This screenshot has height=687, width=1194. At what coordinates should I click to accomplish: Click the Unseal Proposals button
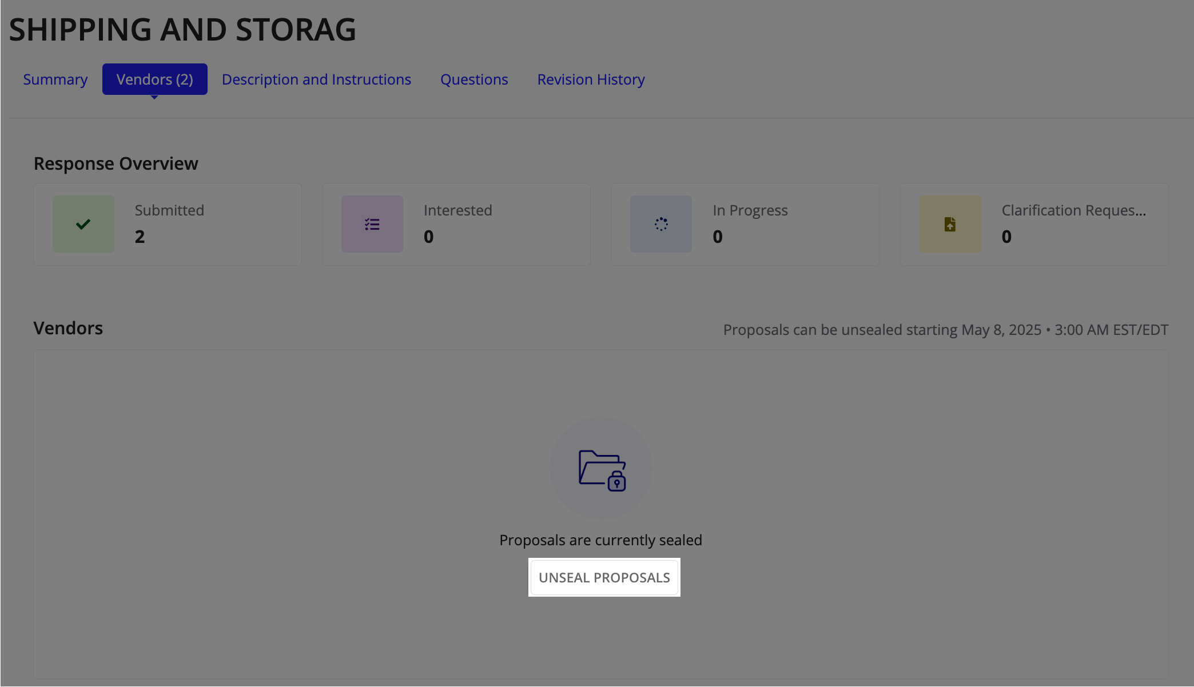(x=604, y=577)
